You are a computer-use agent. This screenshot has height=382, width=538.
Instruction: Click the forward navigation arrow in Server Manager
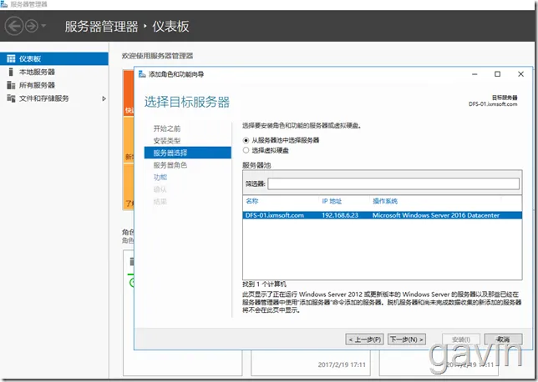point(32,26)
